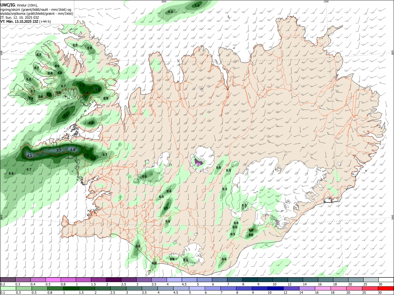Pick the dark purple upper swatch starting at 2
Viewport: 394px width, 295px height.
(x=113, y=280)
